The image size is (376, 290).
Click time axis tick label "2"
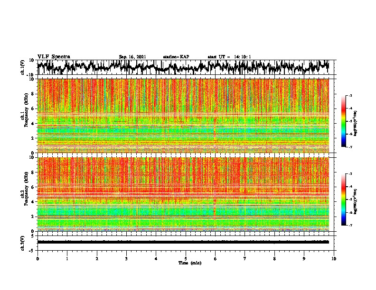[97, 259]
